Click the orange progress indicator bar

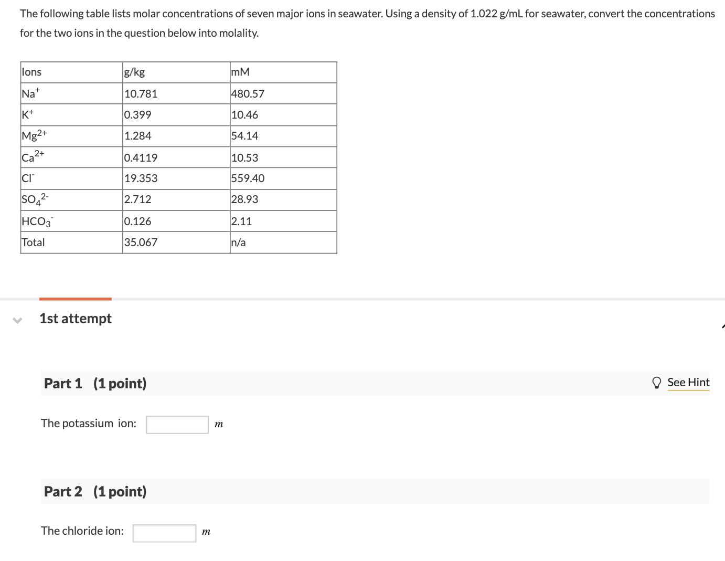click(75, 298)
